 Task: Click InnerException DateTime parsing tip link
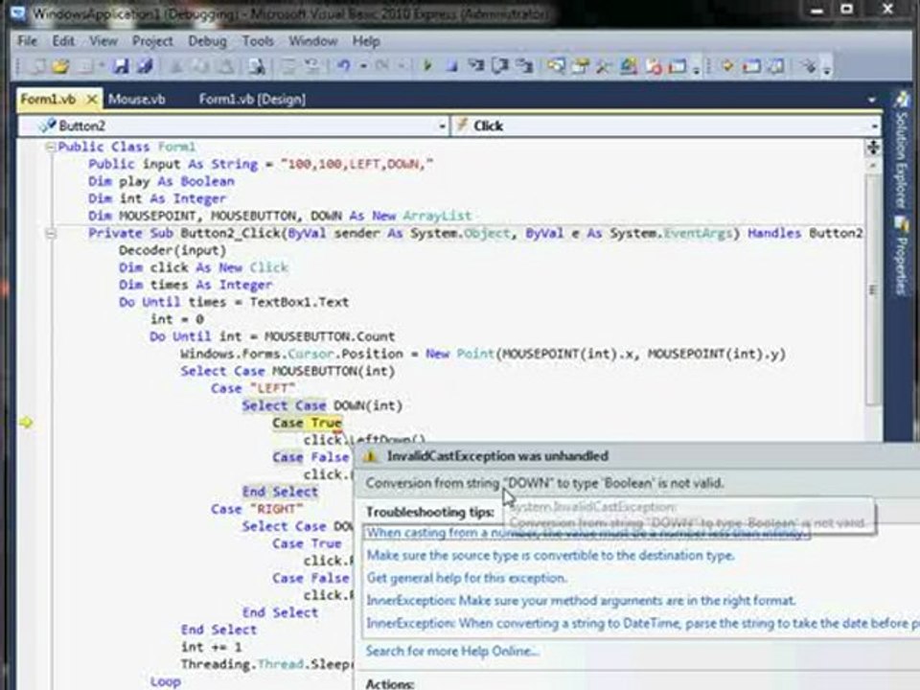tap(642, 623)
